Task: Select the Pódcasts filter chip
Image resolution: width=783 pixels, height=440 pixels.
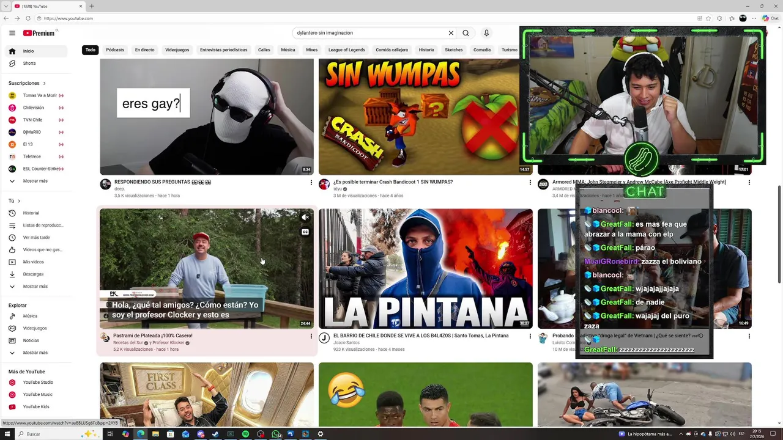Action: click(115, 50)
